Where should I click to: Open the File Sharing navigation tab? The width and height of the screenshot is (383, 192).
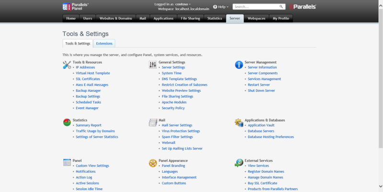(190, 18)
